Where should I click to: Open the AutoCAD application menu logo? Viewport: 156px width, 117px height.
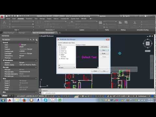coord(2,17)
